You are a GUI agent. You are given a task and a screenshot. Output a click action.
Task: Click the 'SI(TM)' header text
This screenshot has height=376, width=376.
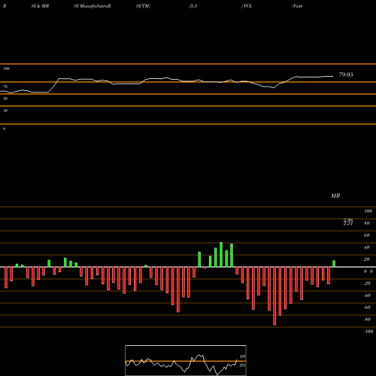[143, 6]
